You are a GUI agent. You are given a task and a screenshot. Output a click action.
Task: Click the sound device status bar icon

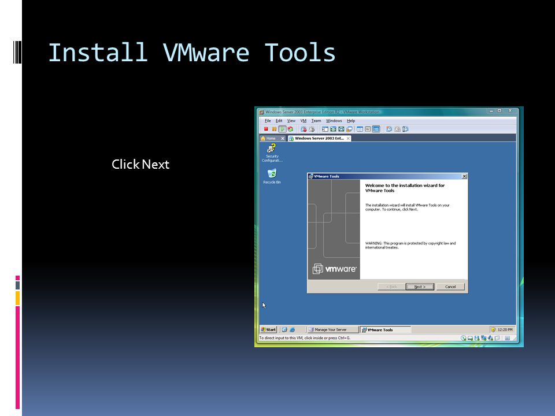490,338
